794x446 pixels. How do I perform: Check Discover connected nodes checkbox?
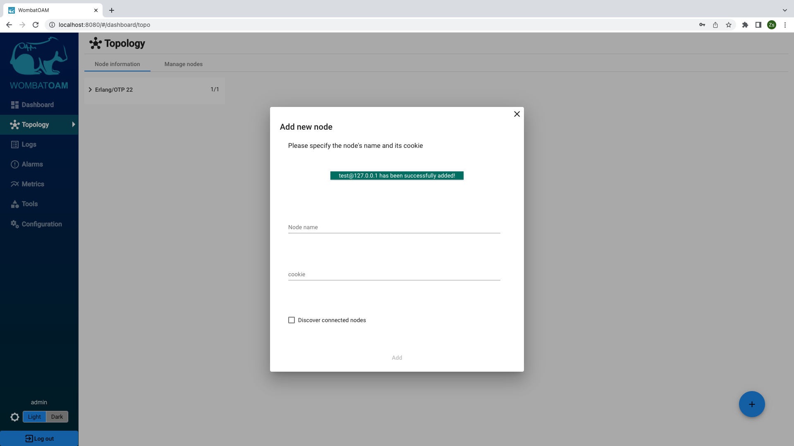(x=292, y=320)
